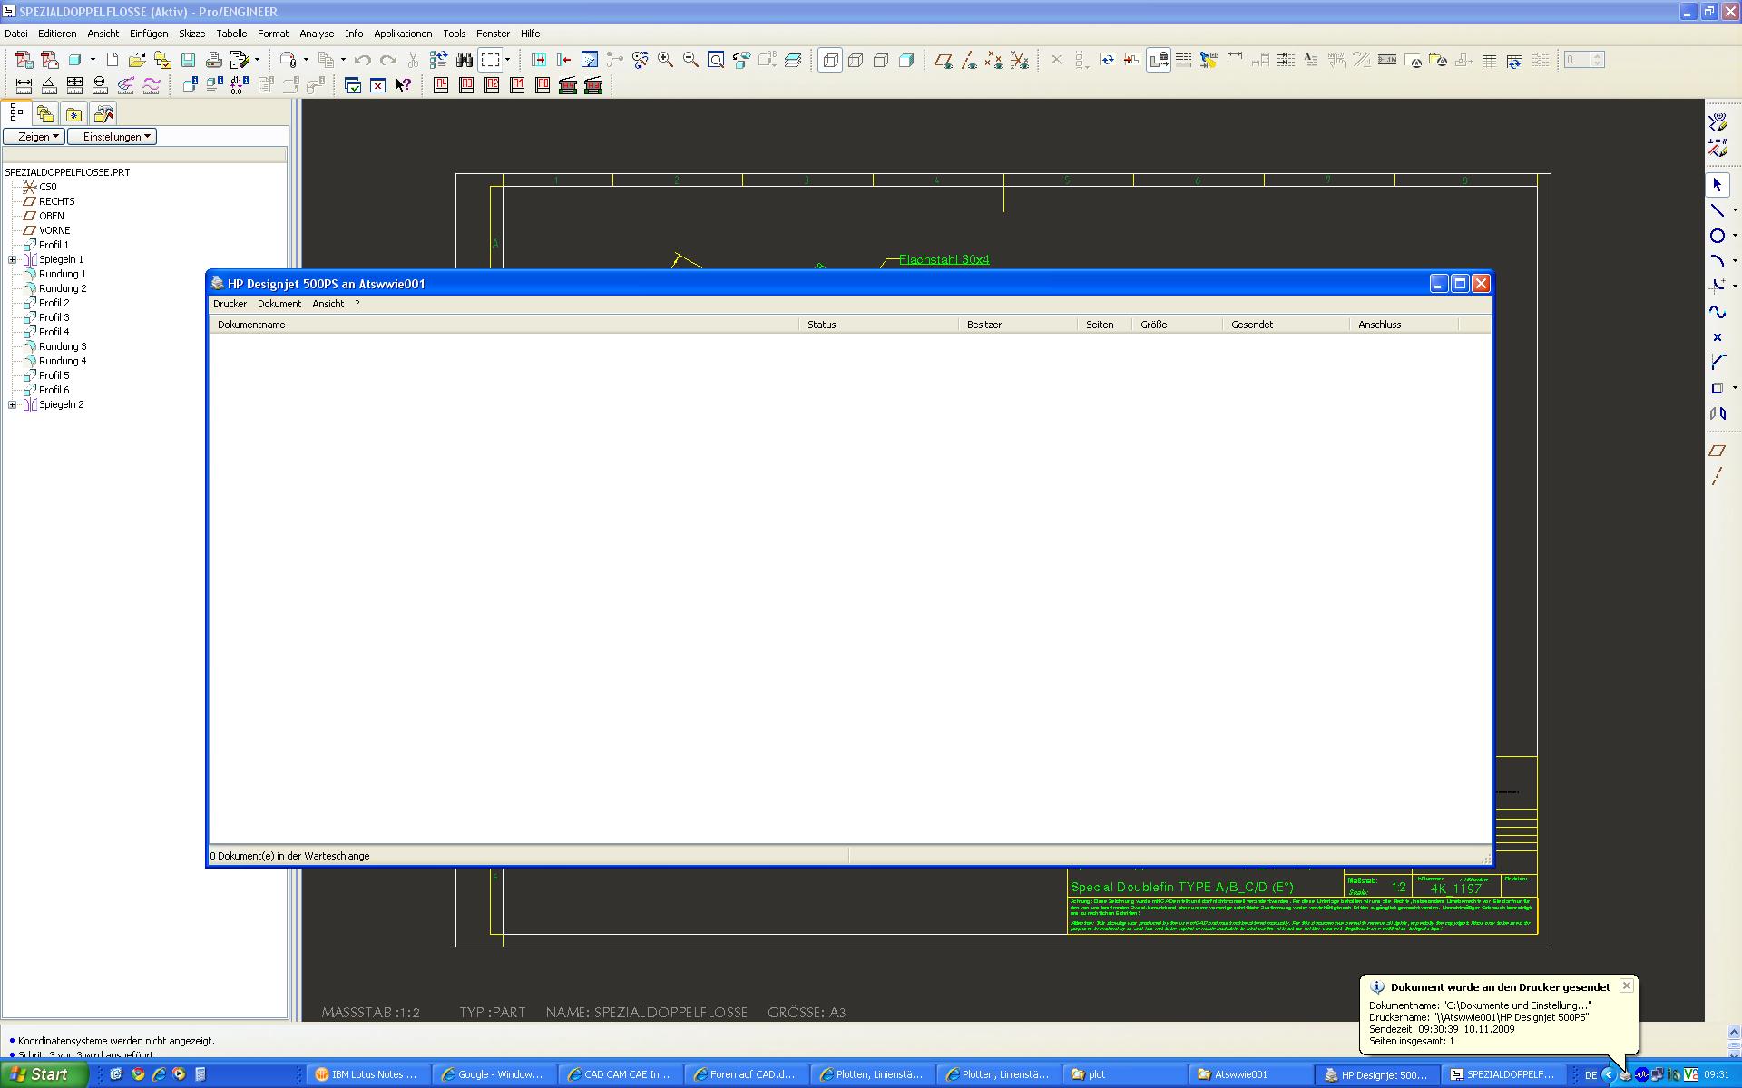This screenshot has height=1088, width=1742.
Task: Open the Tabelle menu
Action: pyautogui.click(x=231, y=34)
